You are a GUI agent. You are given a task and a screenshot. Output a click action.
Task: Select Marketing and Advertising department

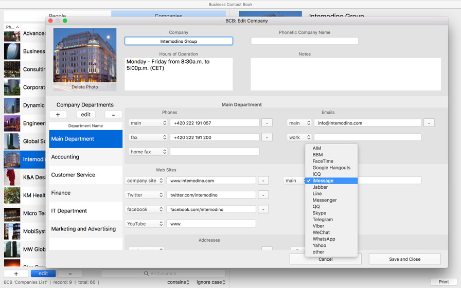(85, 229)
